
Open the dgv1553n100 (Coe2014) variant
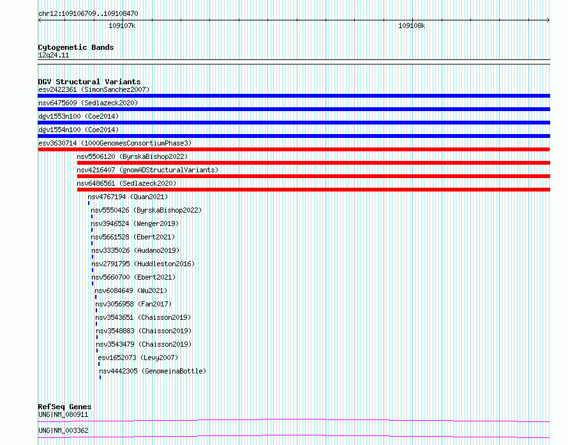pos(78,116)
